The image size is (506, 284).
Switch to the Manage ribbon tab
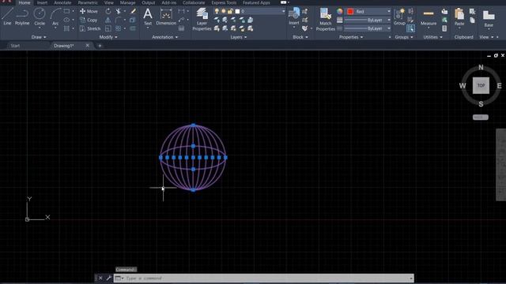pos(127,2)
